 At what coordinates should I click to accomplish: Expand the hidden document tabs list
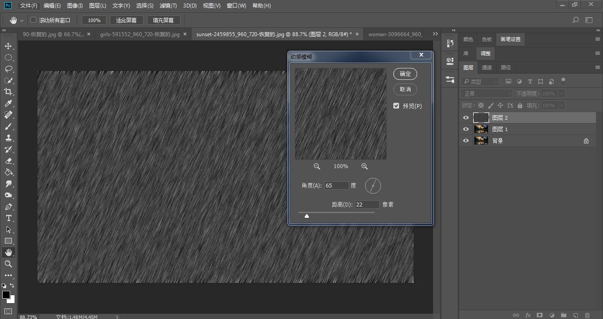[x=435, y=34]
